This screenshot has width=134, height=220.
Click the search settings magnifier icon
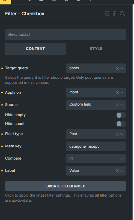click(x=122, y=14)
